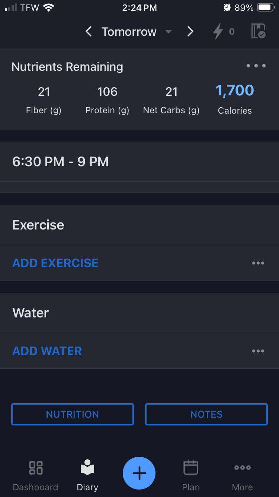Tap ADD WATER link
The image size is (279, 497).
[47, 351]
